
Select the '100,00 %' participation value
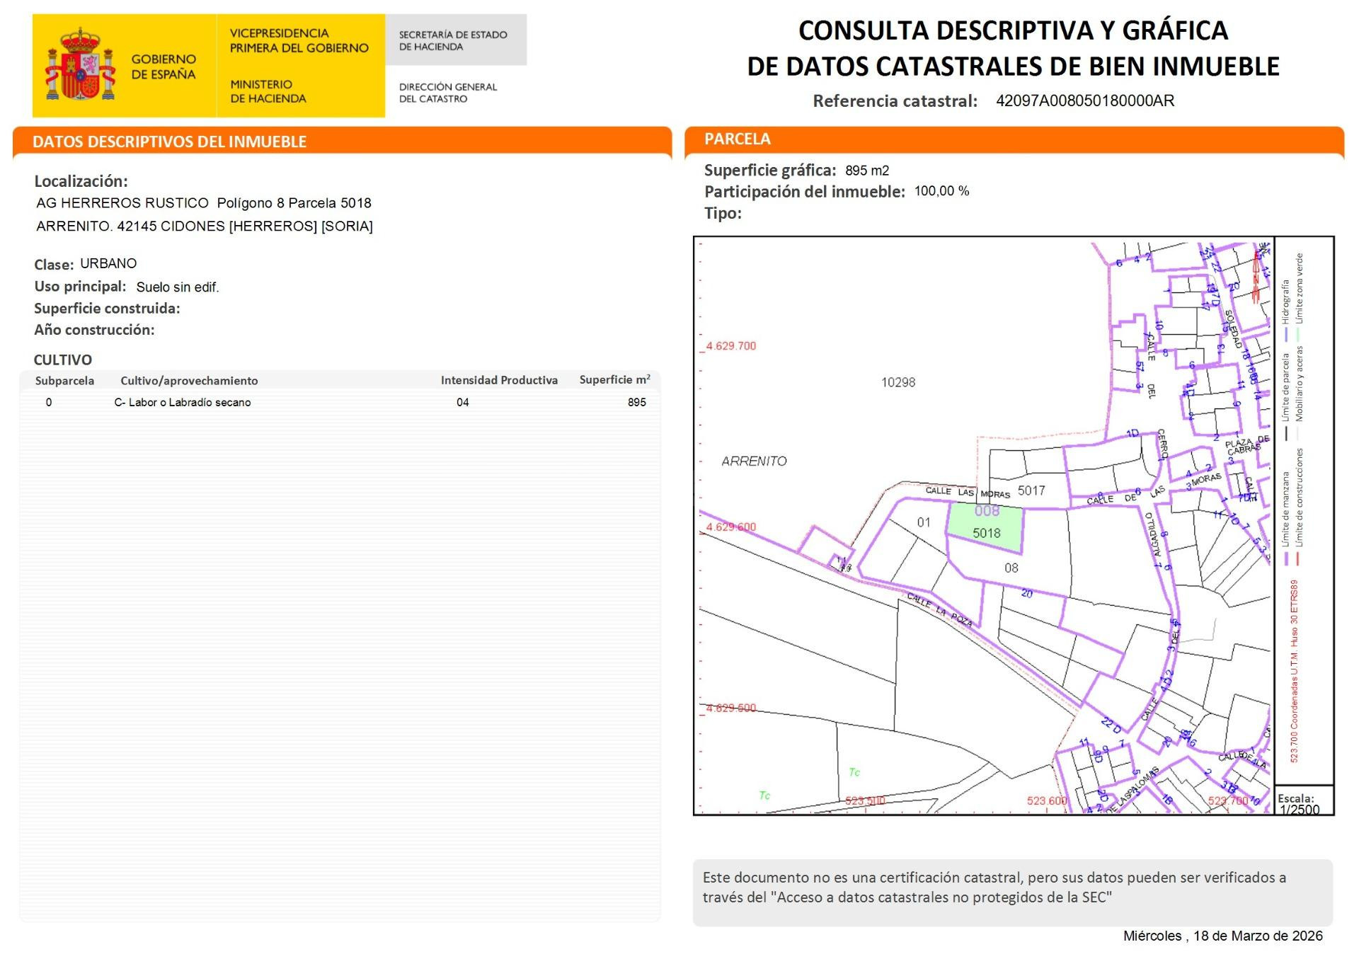[x=942, y=191]
